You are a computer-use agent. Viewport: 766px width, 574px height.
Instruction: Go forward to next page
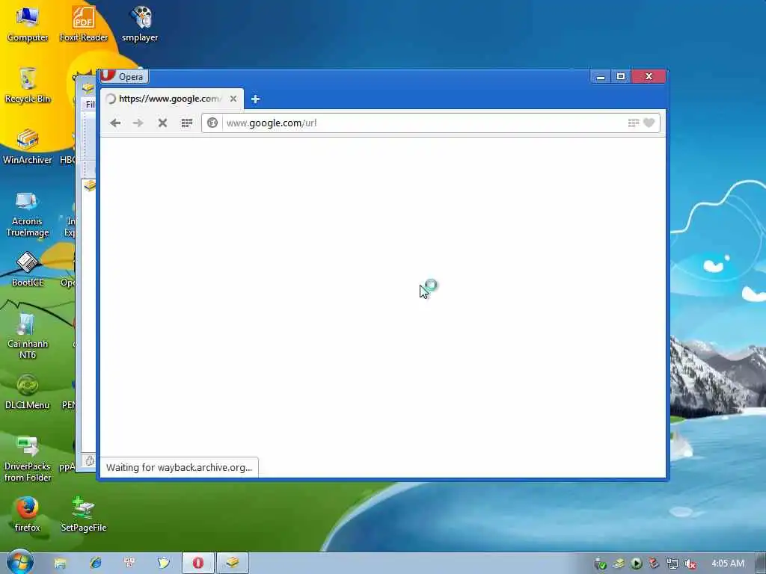point(138,123)
